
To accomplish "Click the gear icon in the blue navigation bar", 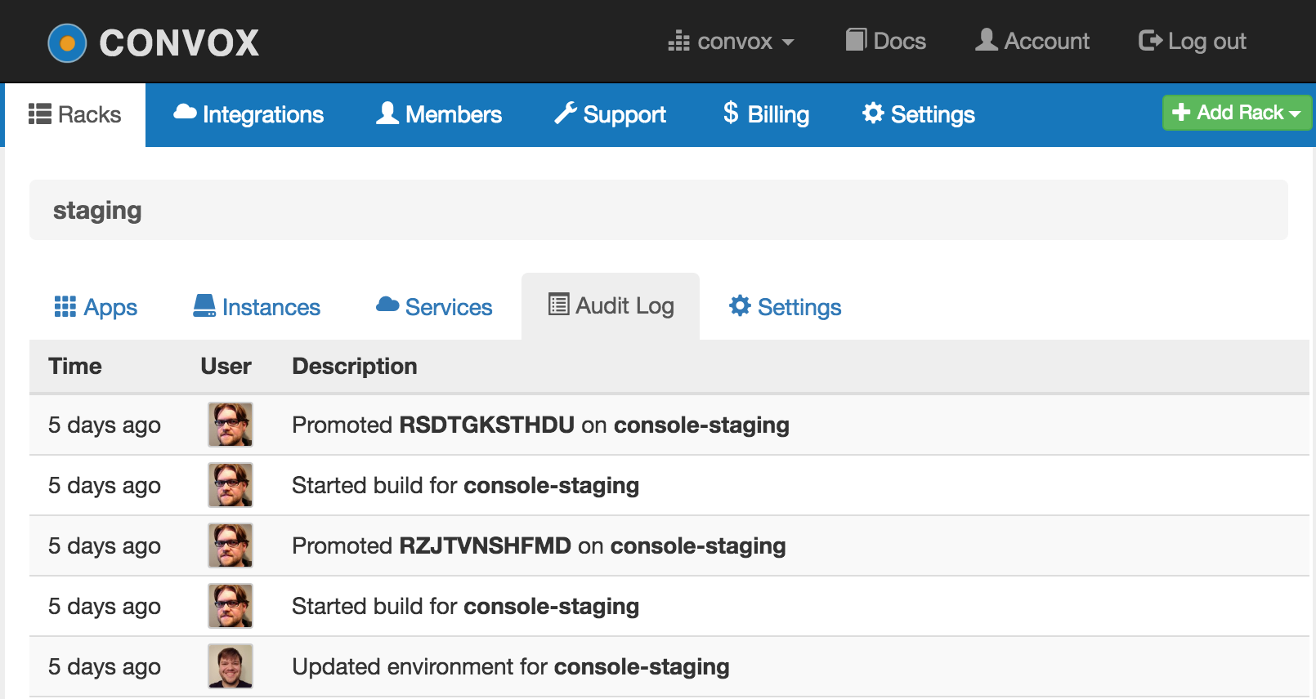I will click(x=873, y=113).
